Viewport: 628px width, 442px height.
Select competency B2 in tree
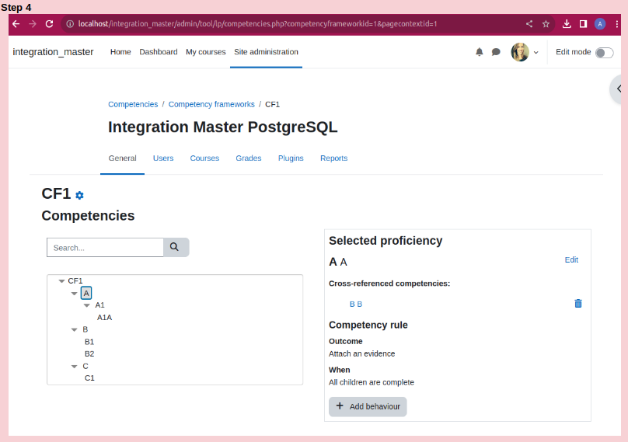point(89,354)
